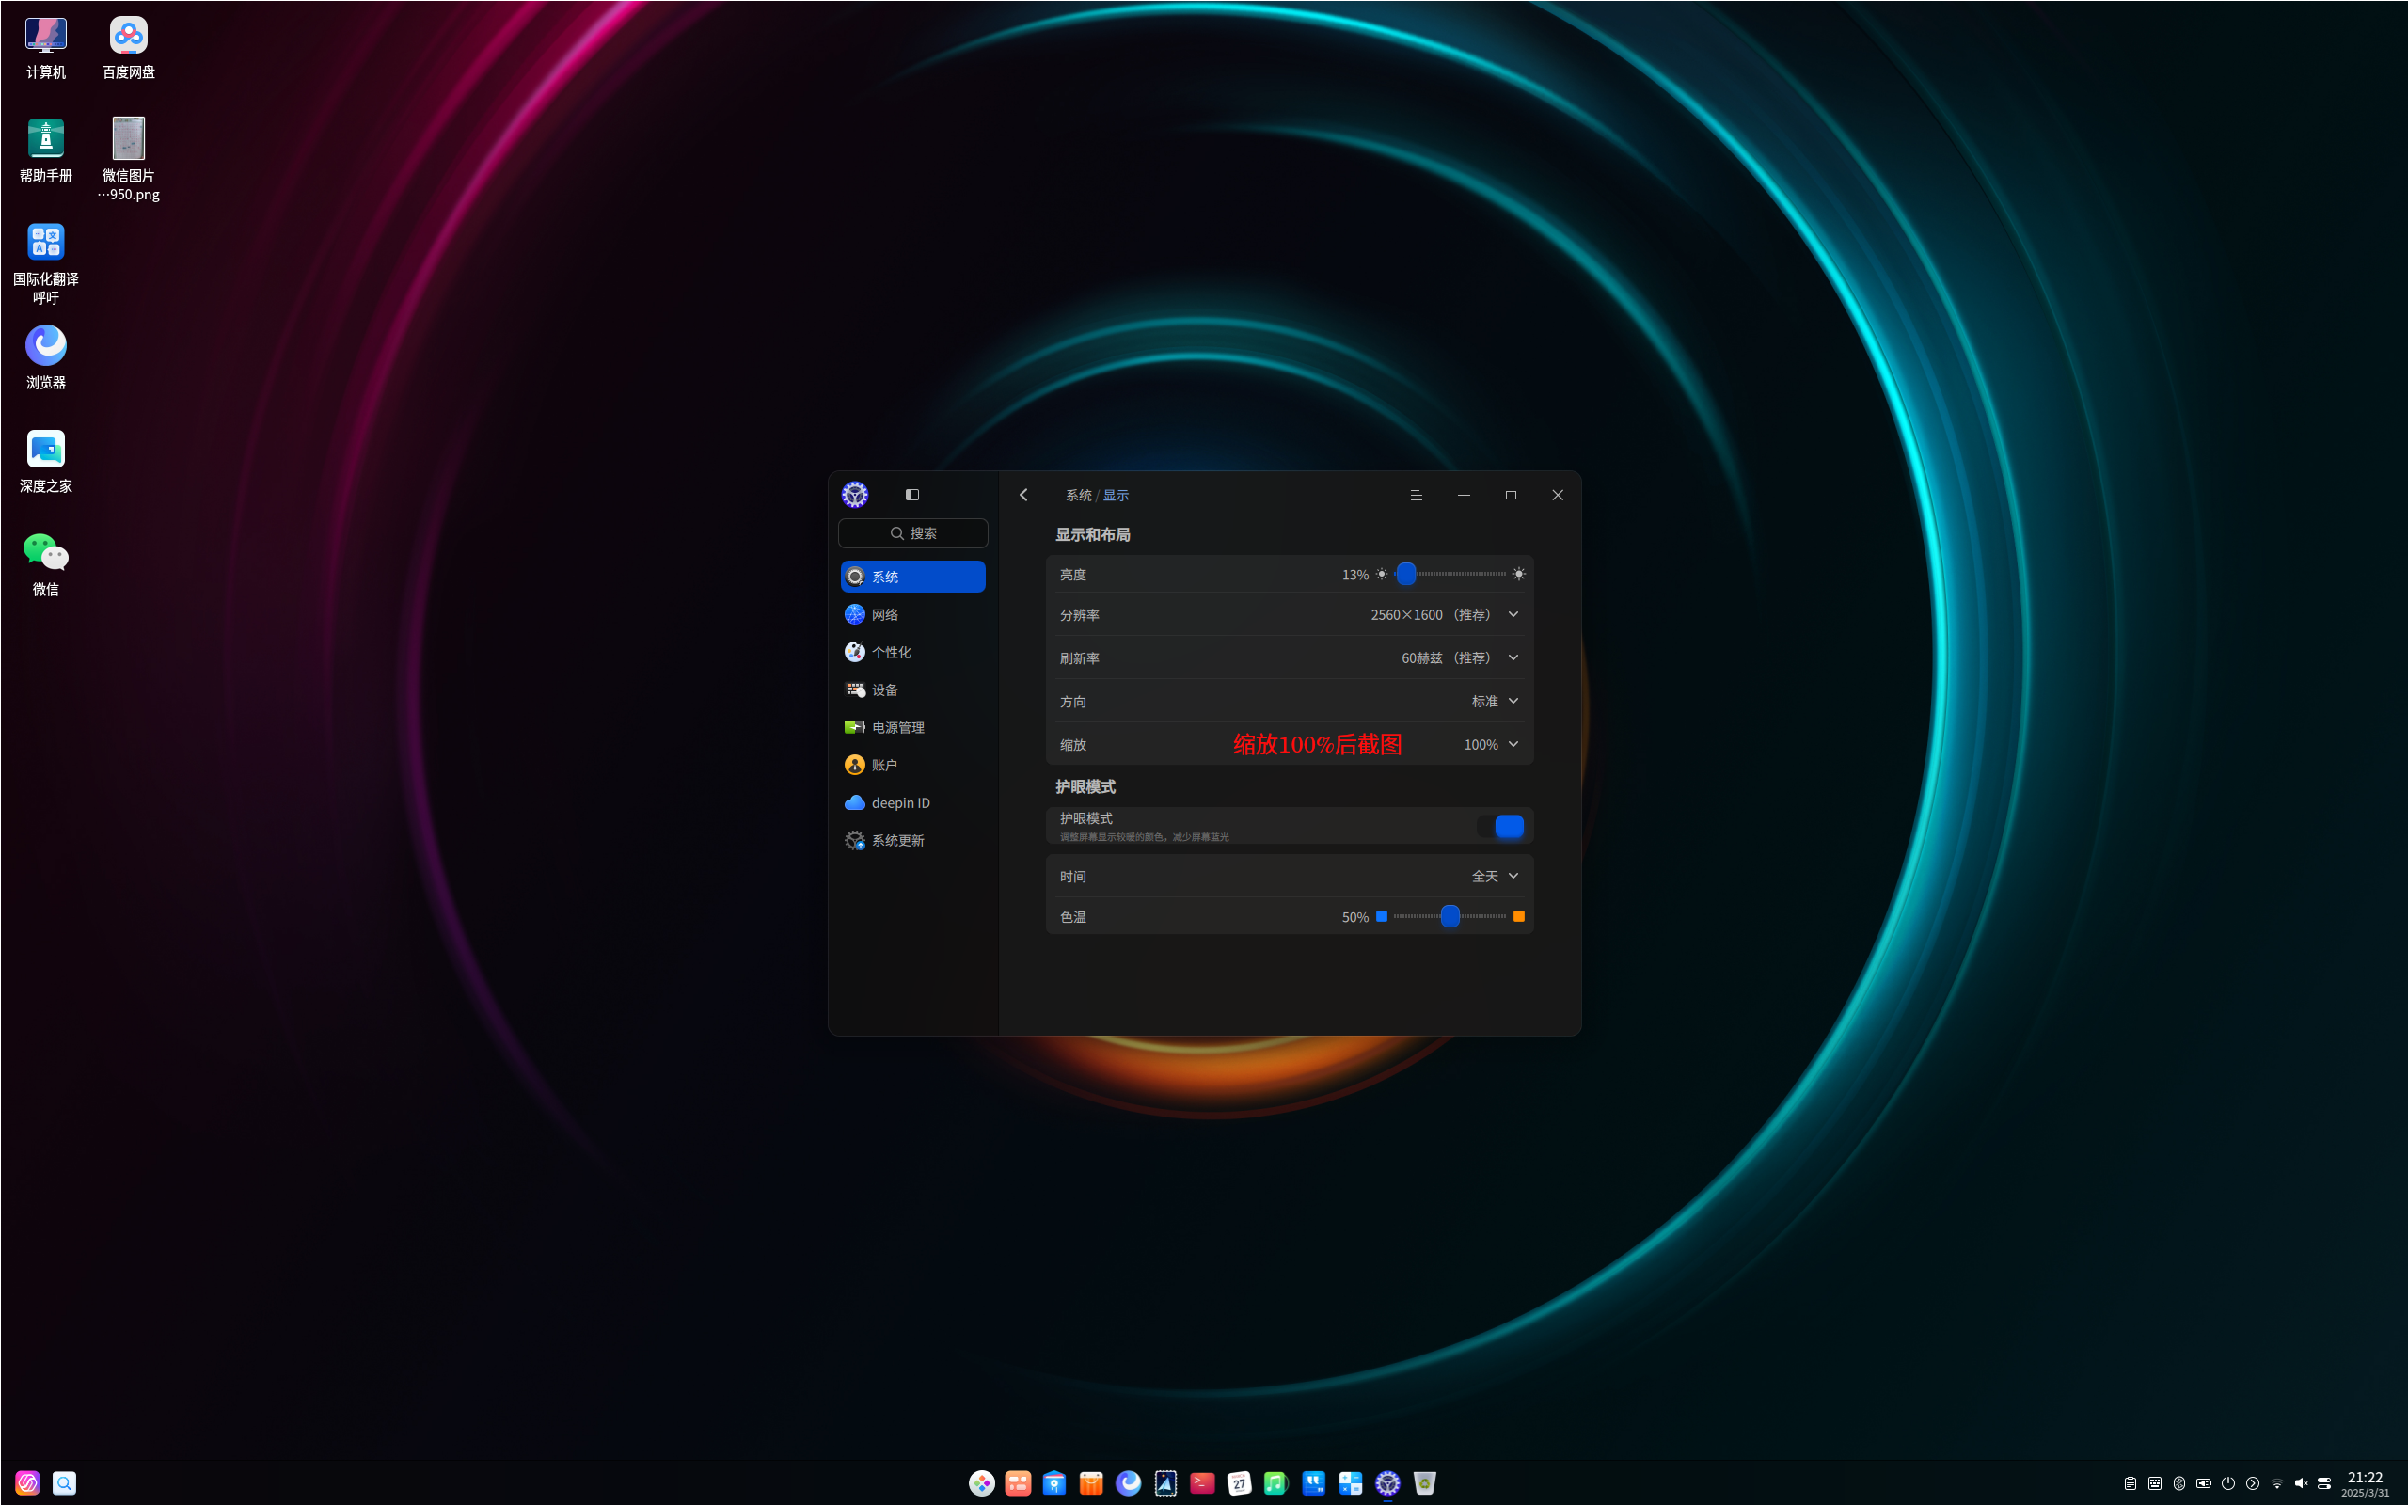Click the muted volume tray icon
Screen dimensions: 2408x1505
(x=2301, y=1483)
